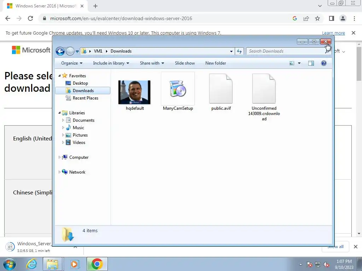Open a new Chrome tab
The width and height of the screenshot is (362, 271).
[95, 6]
